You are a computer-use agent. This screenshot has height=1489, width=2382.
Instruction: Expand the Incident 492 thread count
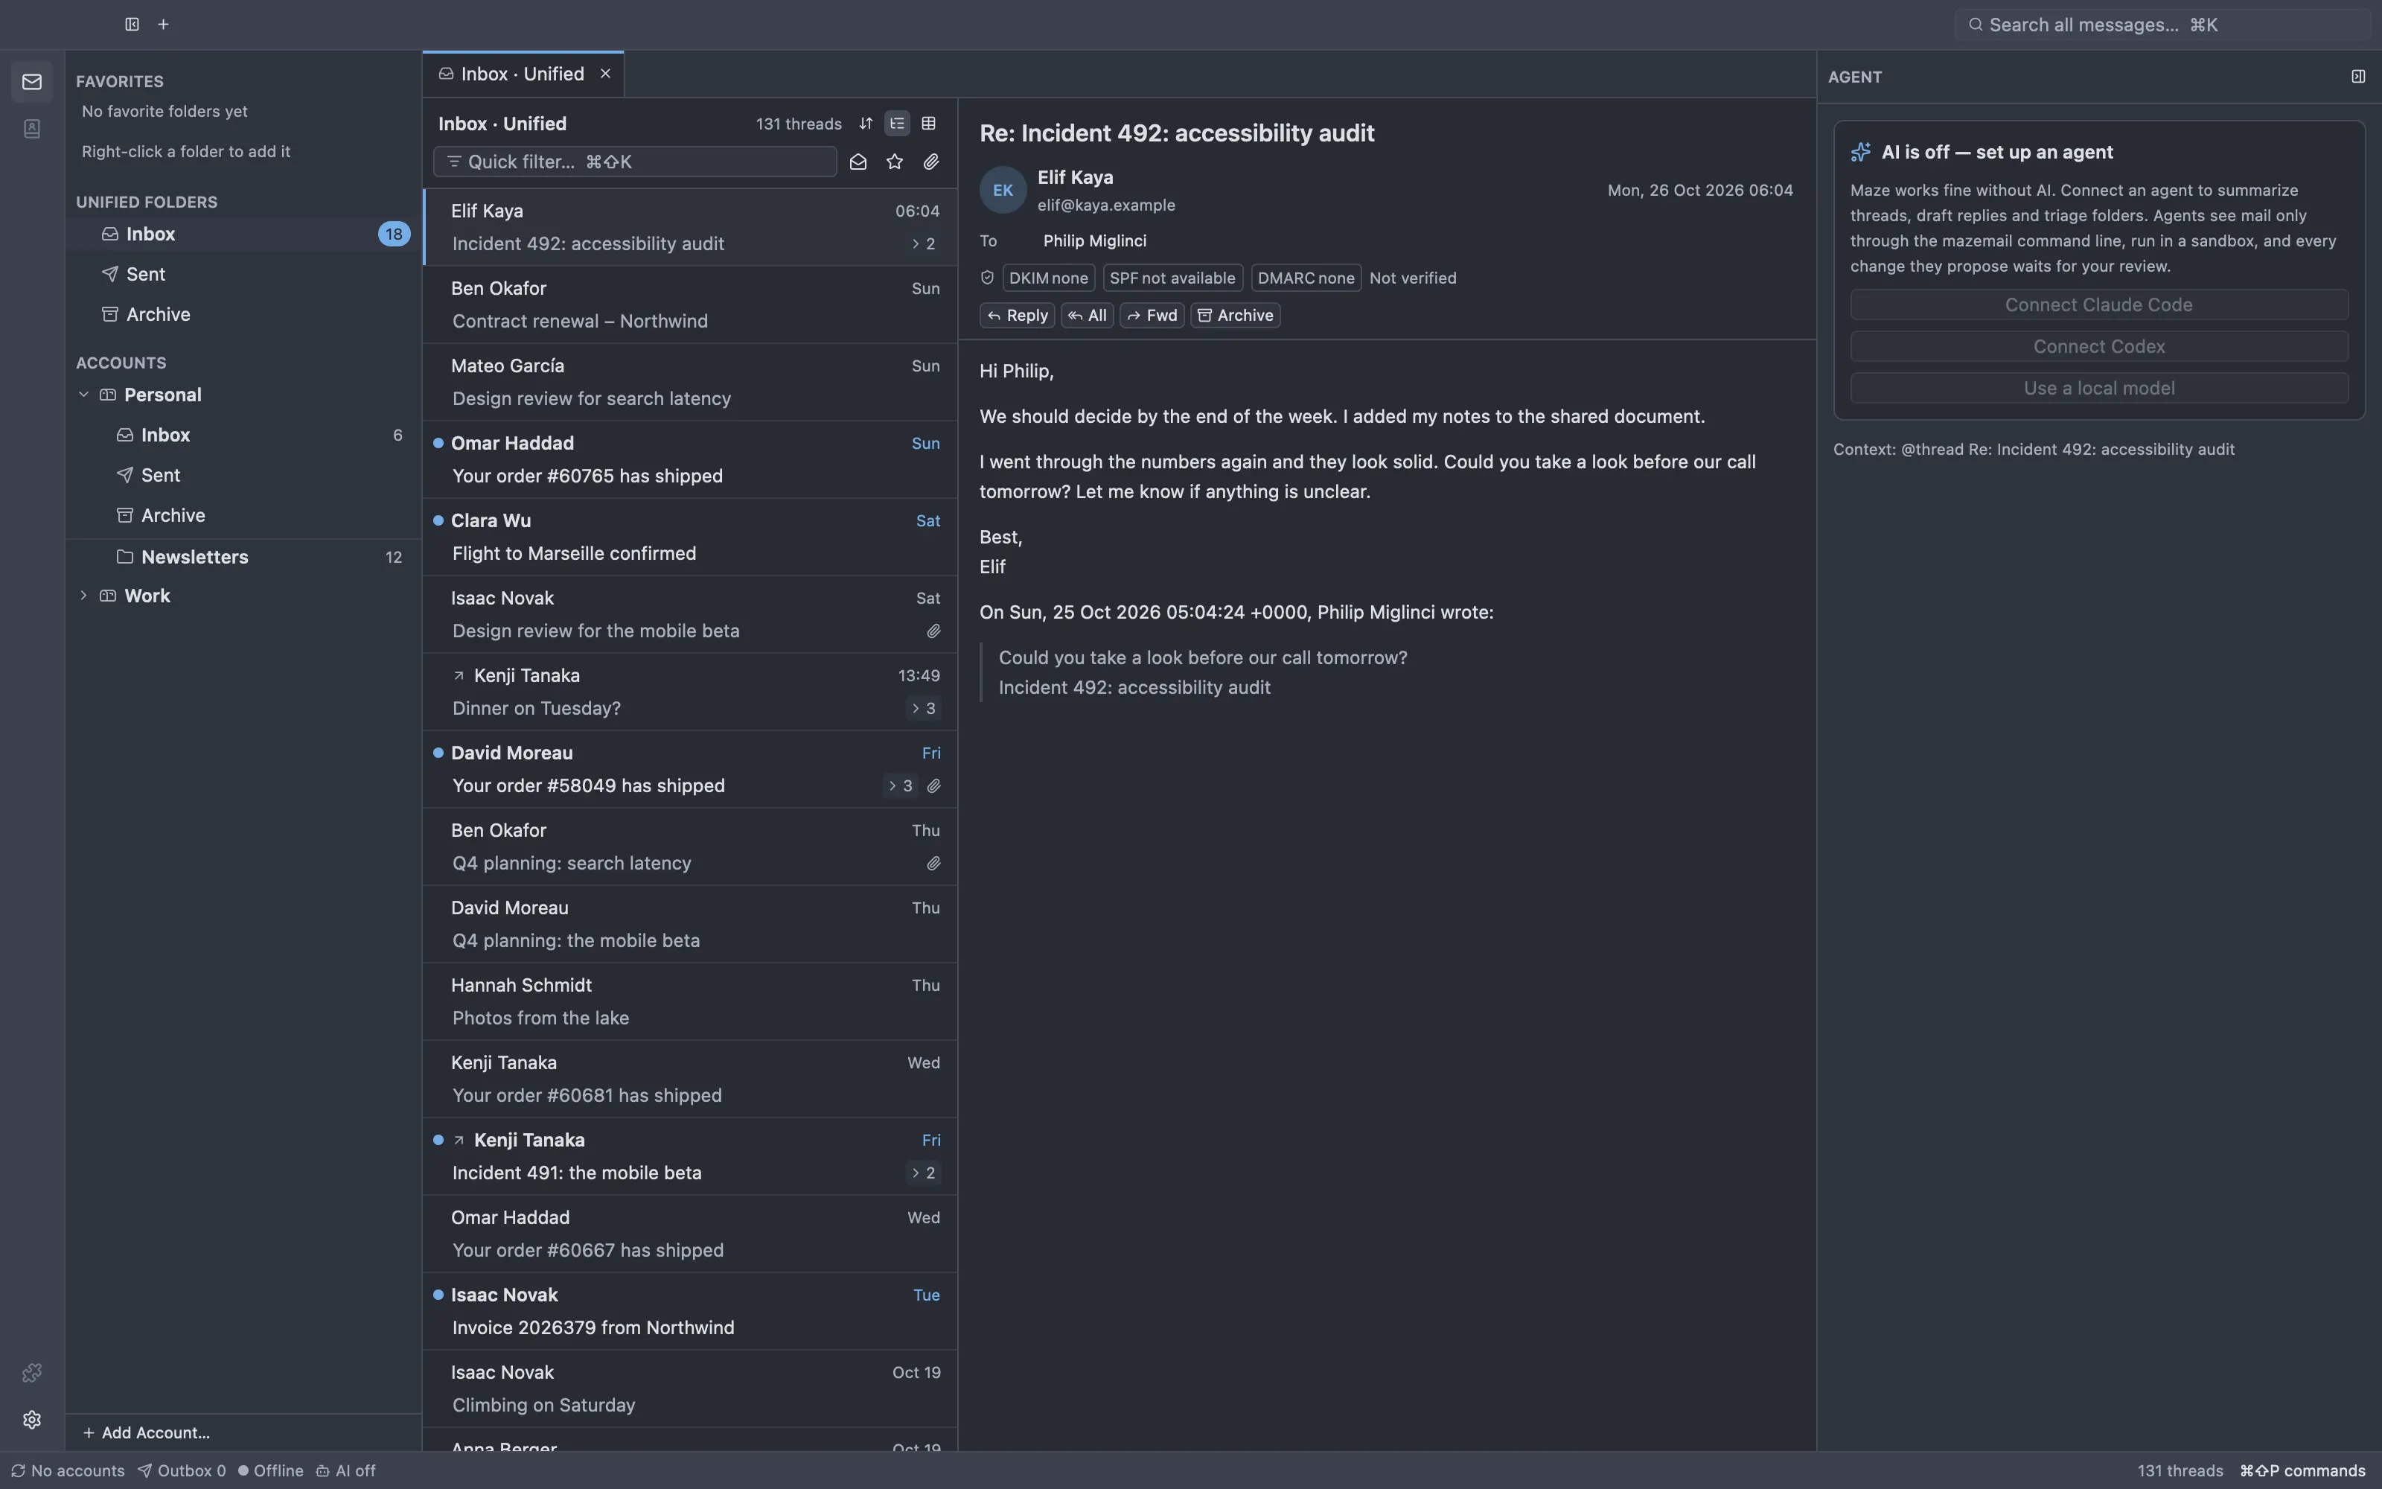click(x=923, y=244)
